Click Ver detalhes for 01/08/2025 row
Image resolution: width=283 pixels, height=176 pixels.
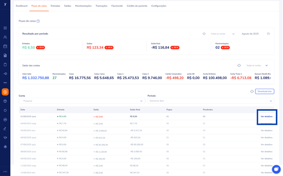pos(267,117)
